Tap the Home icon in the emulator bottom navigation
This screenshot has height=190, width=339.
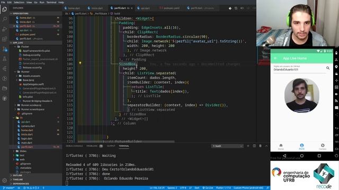(281, 147)
